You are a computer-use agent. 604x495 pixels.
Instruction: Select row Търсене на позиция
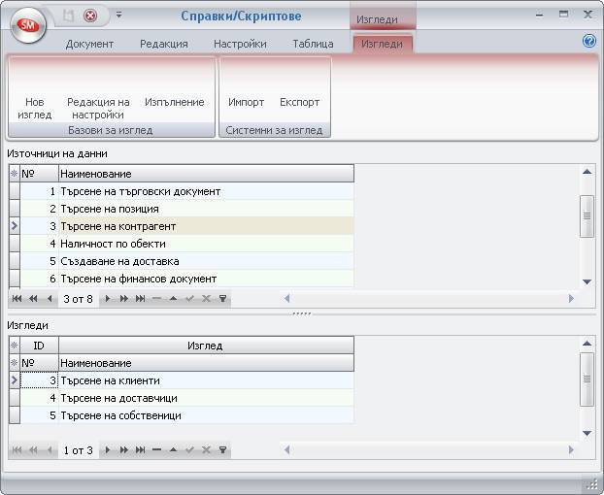(x=186, y=209)
